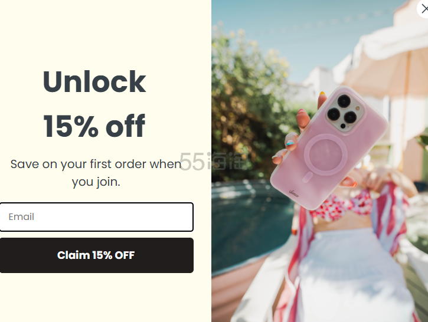Click the '15% off' headline text
Image resolution: width=428 pixels, height=322 pixels.
coord(94,126)
